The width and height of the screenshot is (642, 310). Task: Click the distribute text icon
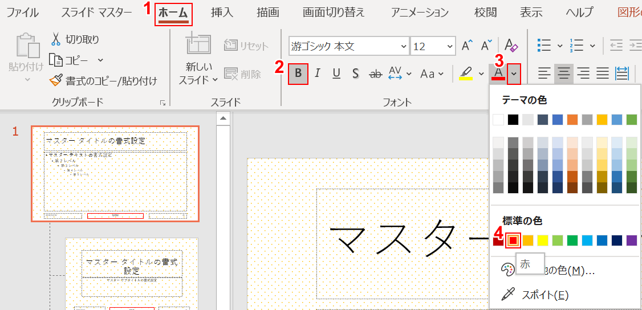click(x=622, y=74)
